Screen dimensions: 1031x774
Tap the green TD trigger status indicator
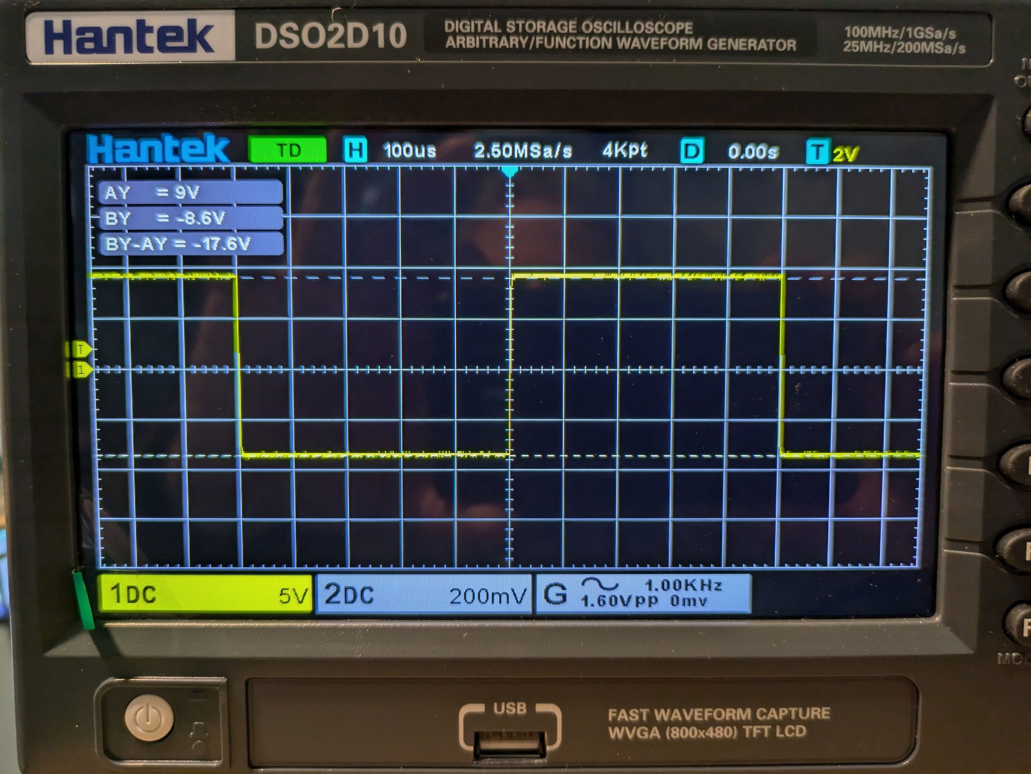click(287, 150)
